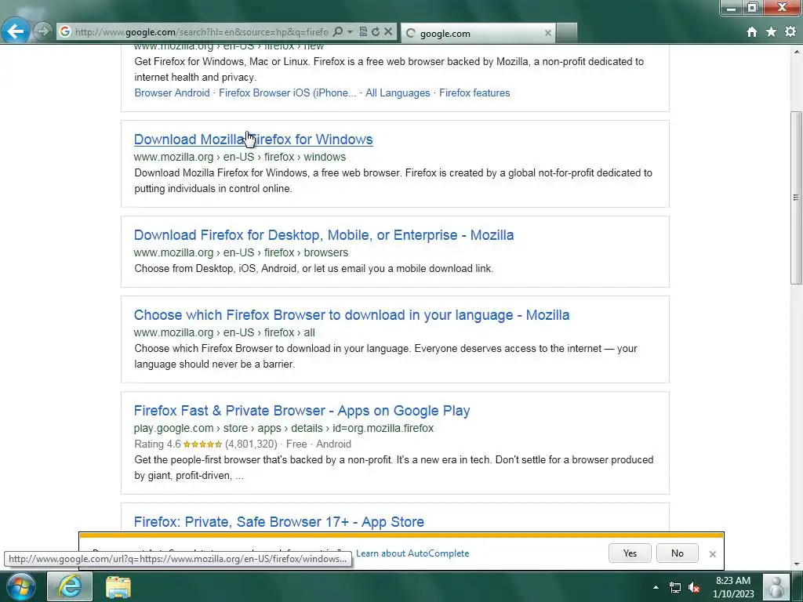Click the search magnifier in the address bar
Viewport: 803px width, 602px height.
coord(337,31)
